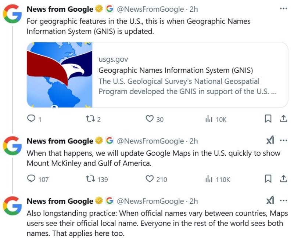Click Grok icon on Mount McKinley tweet
This screenshot has height=239, width=294.
click(270, 141)
